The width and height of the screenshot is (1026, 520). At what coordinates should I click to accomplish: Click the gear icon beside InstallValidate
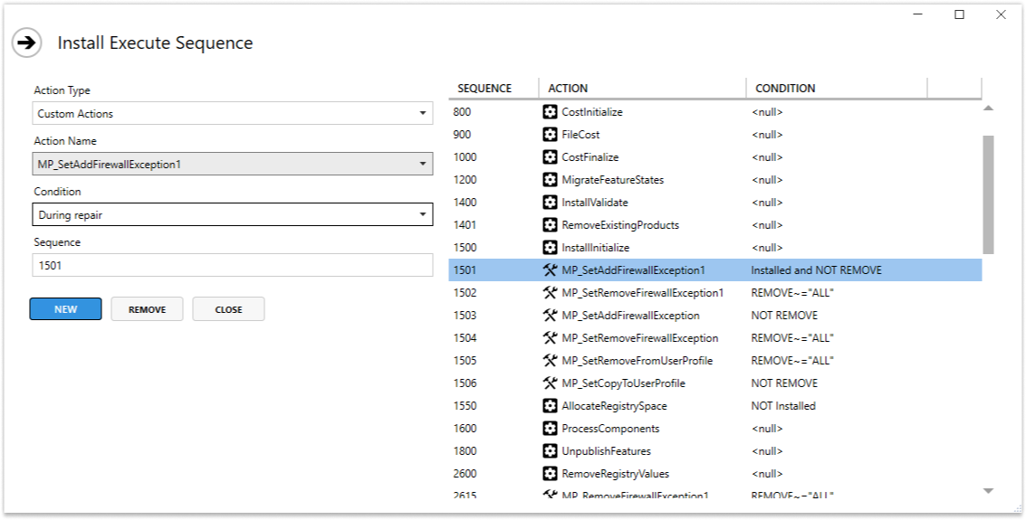click(551, 203)
